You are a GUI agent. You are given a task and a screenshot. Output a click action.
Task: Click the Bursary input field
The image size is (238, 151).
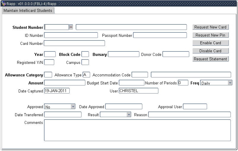[123, 54]
